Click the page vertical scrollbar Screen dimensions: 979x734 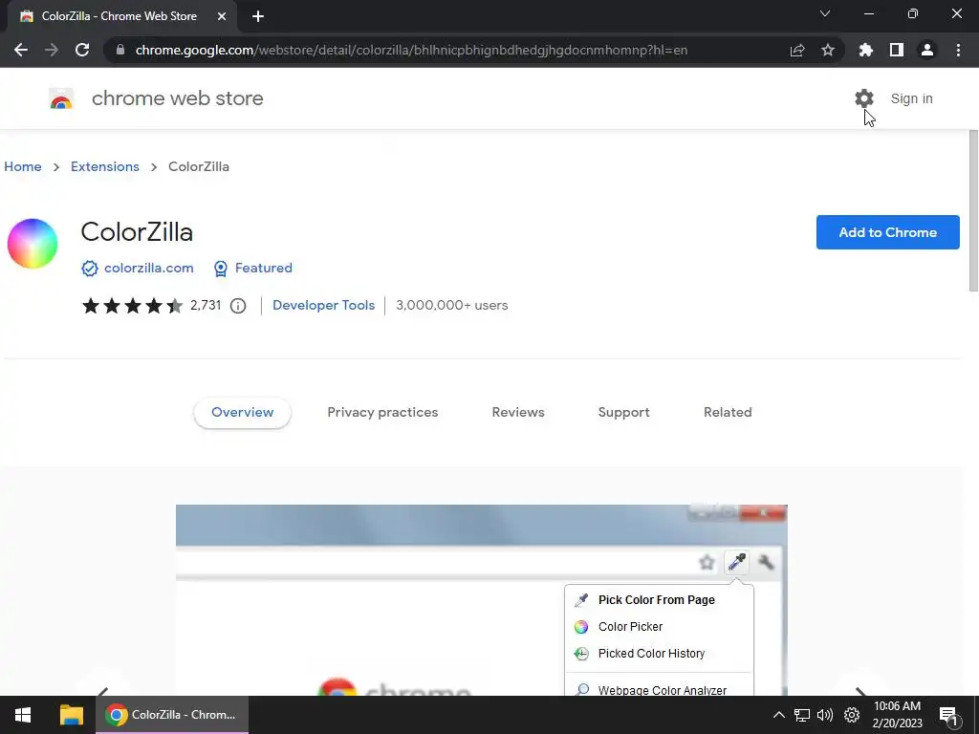tap(973, 211)
